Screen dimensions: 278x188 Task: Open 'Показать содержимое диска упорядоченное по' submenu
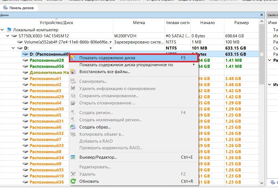133,65
